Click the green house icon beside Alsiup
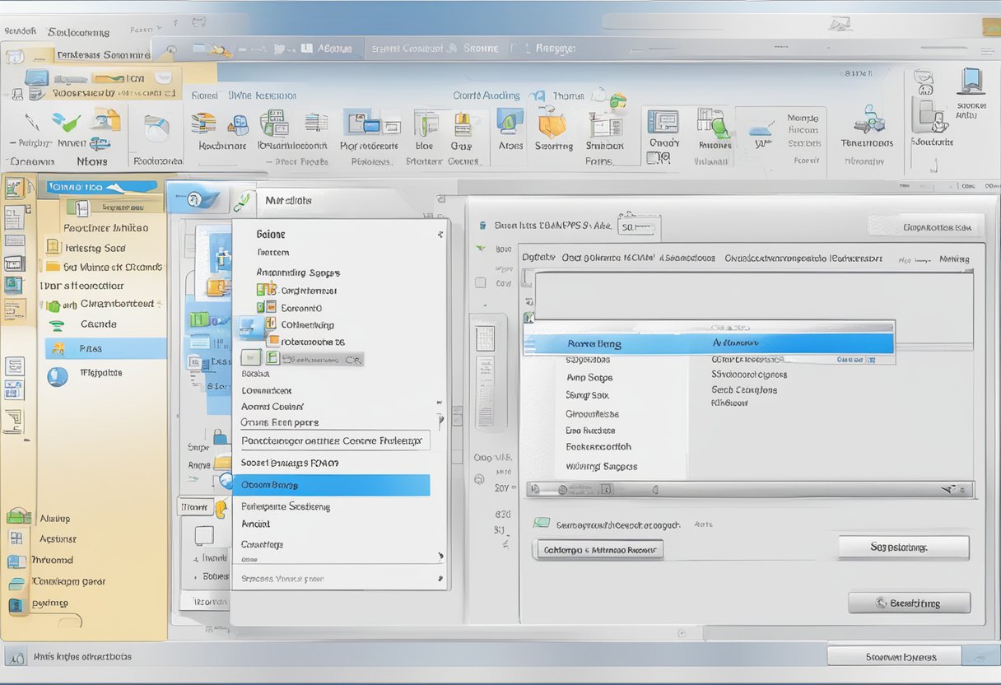The width and height of the screenshot is (1001, 685). 18,518
